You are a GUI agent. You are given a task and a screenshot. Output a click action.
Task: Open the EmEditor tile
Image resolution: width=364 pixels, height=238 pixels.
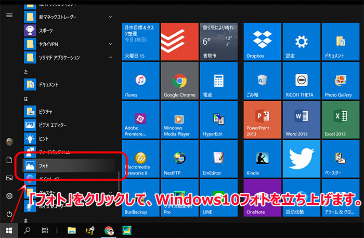pos(219,158)
